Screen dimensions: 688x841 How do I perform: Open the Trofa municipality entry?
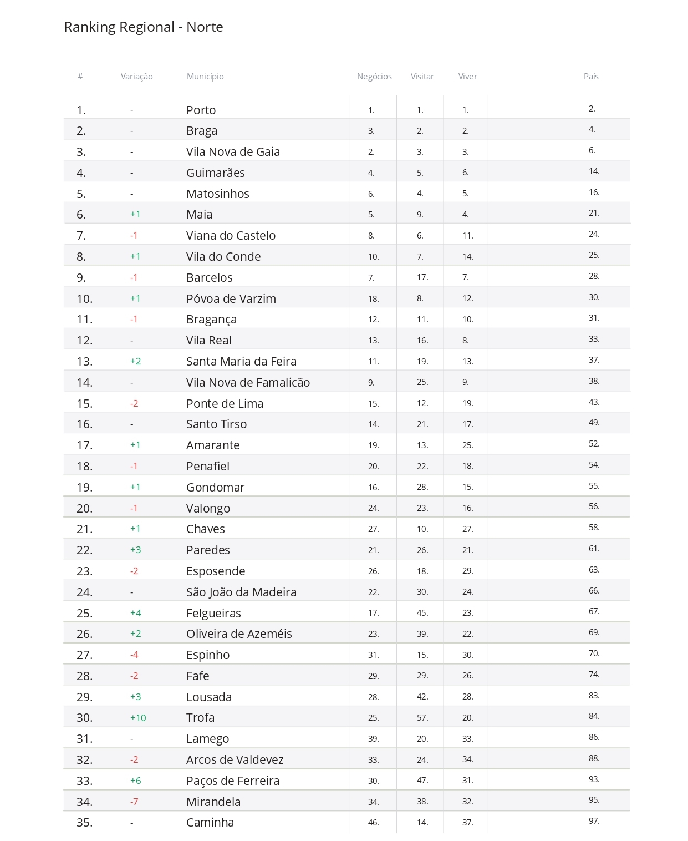coord(200,717)
